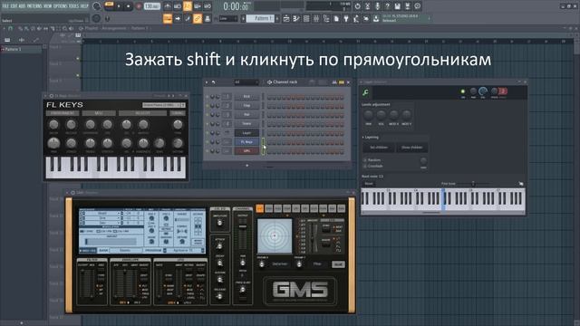Click the info icon in top toolbar
The image size is (580, 326).
pos(417,6)
